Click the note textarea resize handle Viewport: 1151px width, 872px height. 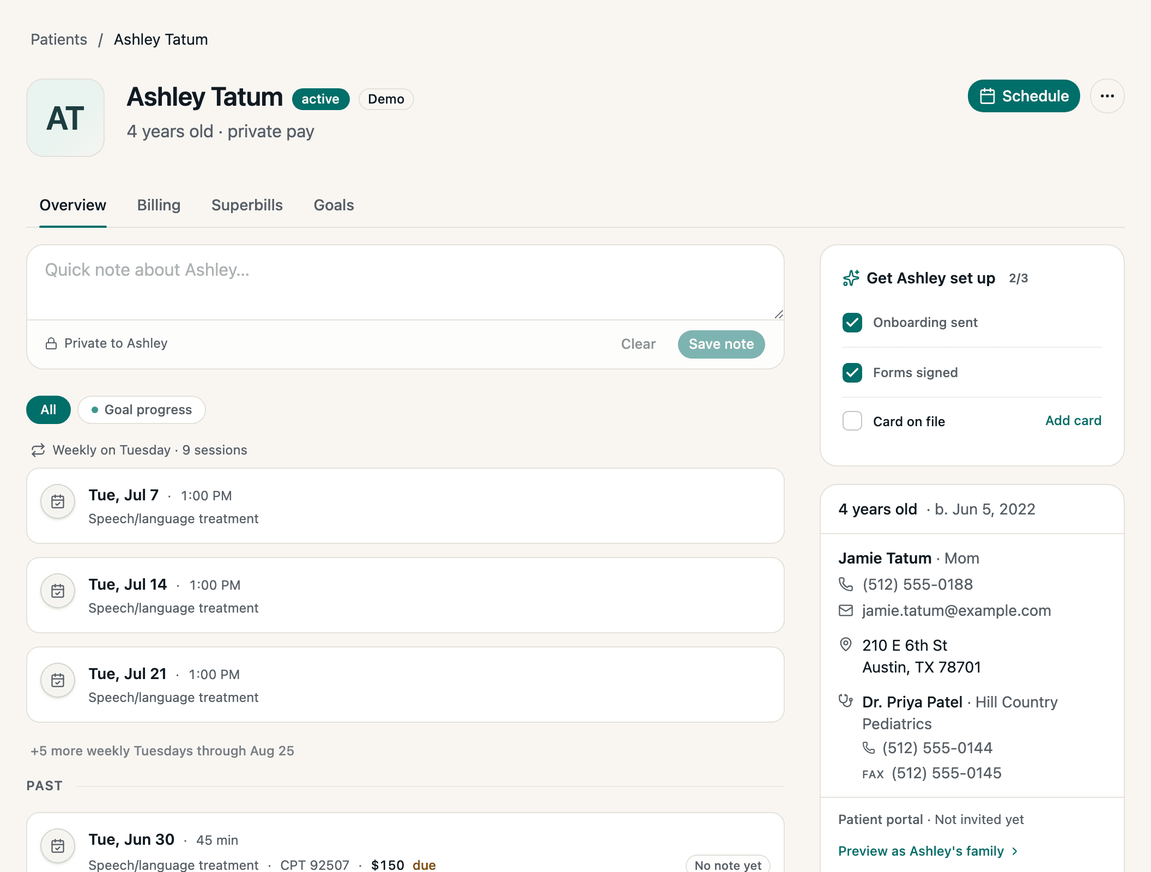point(779,314)
